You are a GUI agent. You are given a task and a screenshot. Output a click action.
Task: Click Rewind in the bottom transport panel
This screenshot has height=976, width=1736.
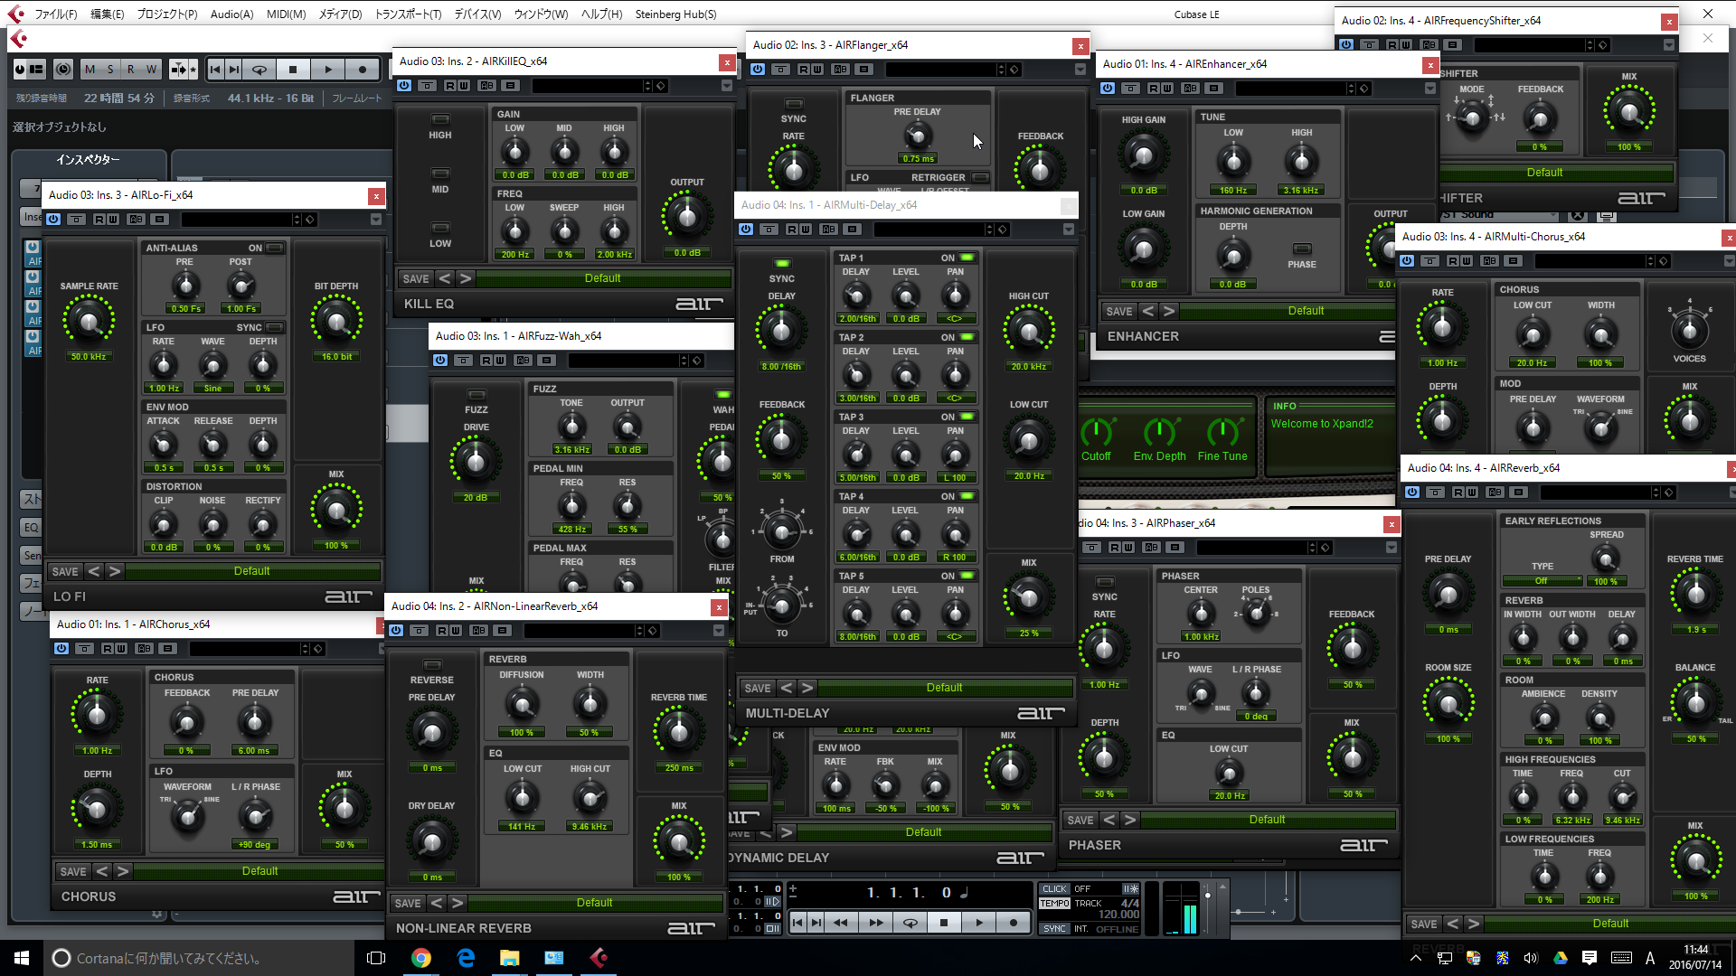click(x=841, y=923)
